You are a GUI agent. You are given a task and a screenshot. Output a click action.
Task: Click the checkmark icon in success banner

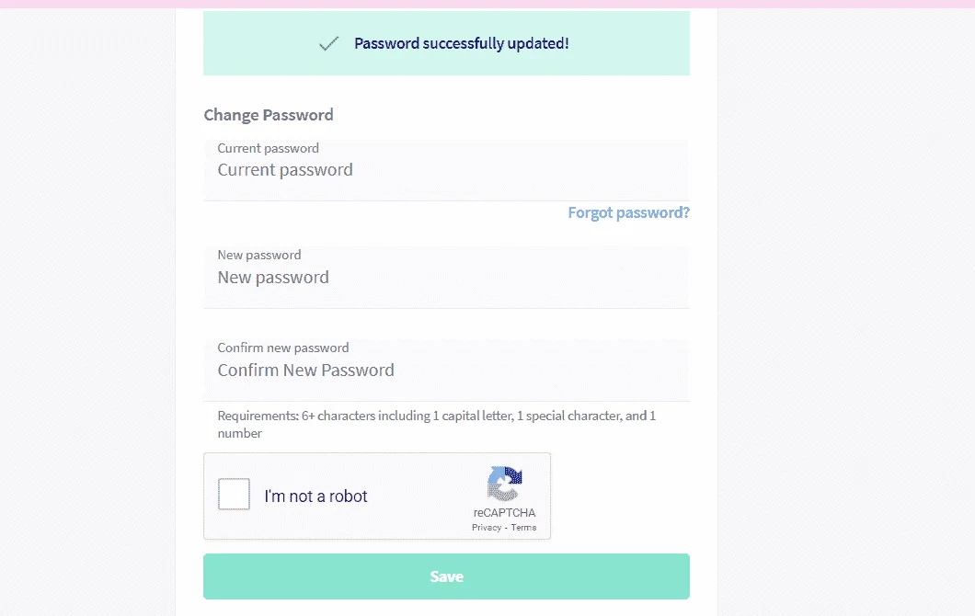click(x=329, y=43)
